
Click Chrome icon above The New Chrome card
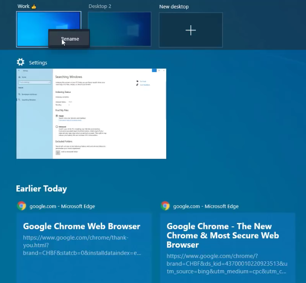(165, 206)
